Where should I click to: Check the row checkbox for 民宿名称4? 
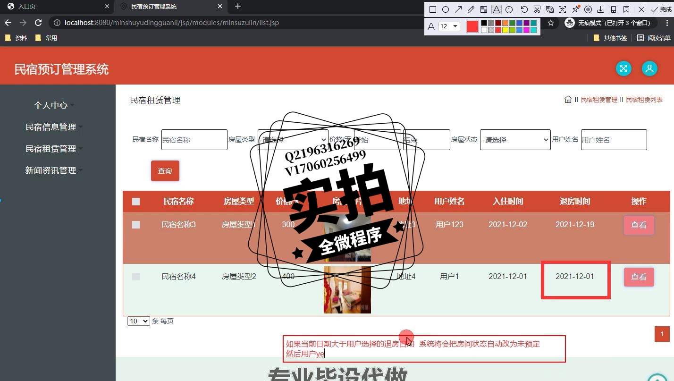point(136,277)
